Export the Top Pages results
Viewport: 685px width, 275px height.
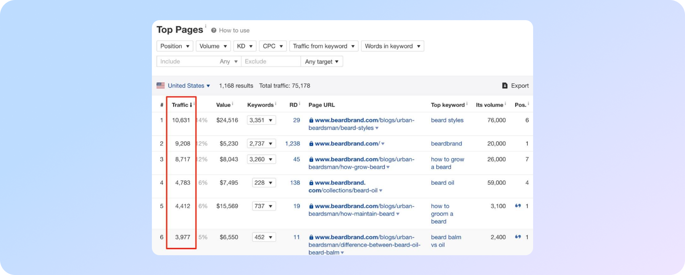pos(516,86)
